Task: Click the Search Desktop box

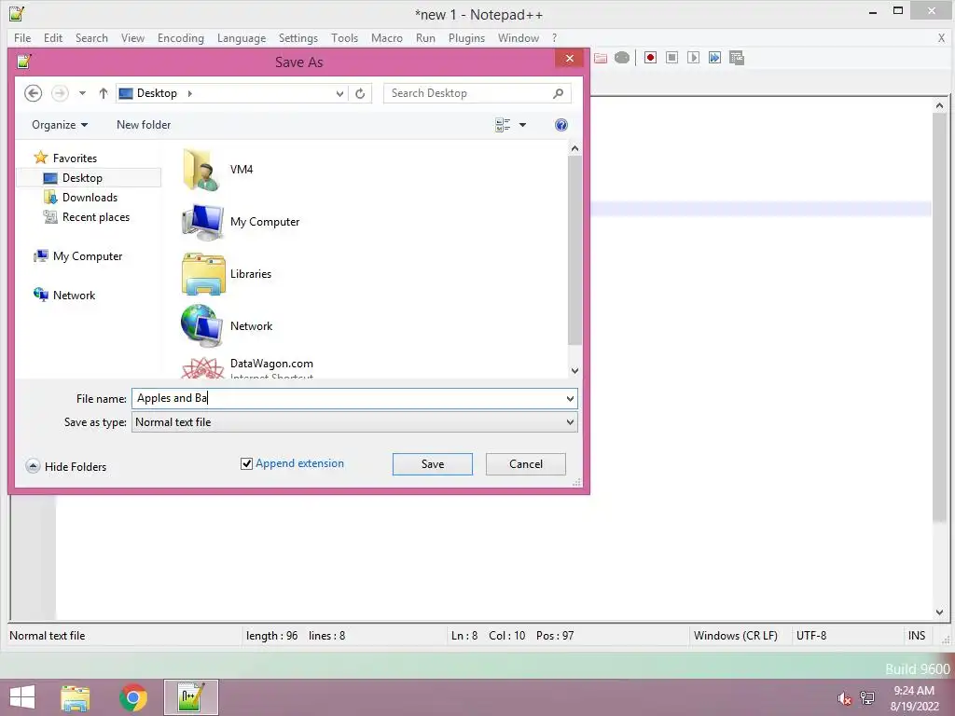Action: coord(477,93)
